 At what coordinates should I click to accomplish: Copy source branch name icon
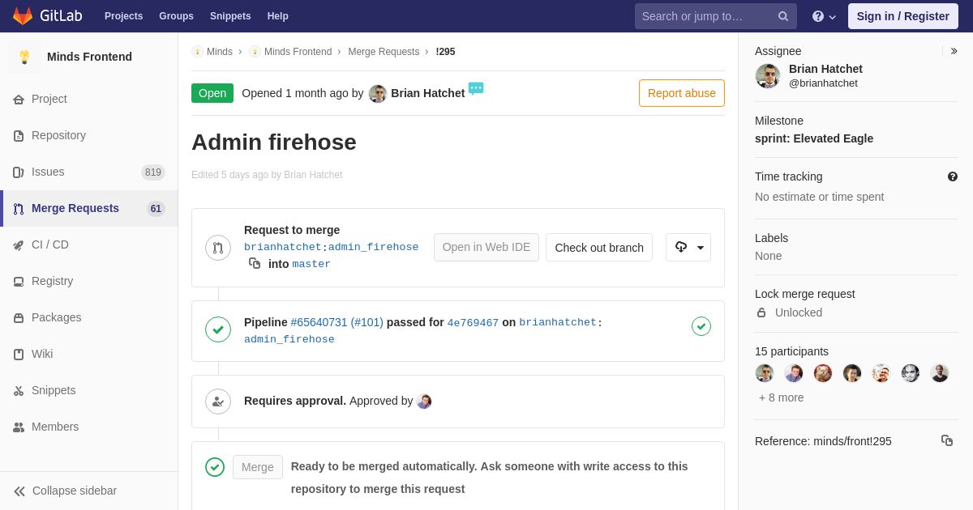click(255, 263)
